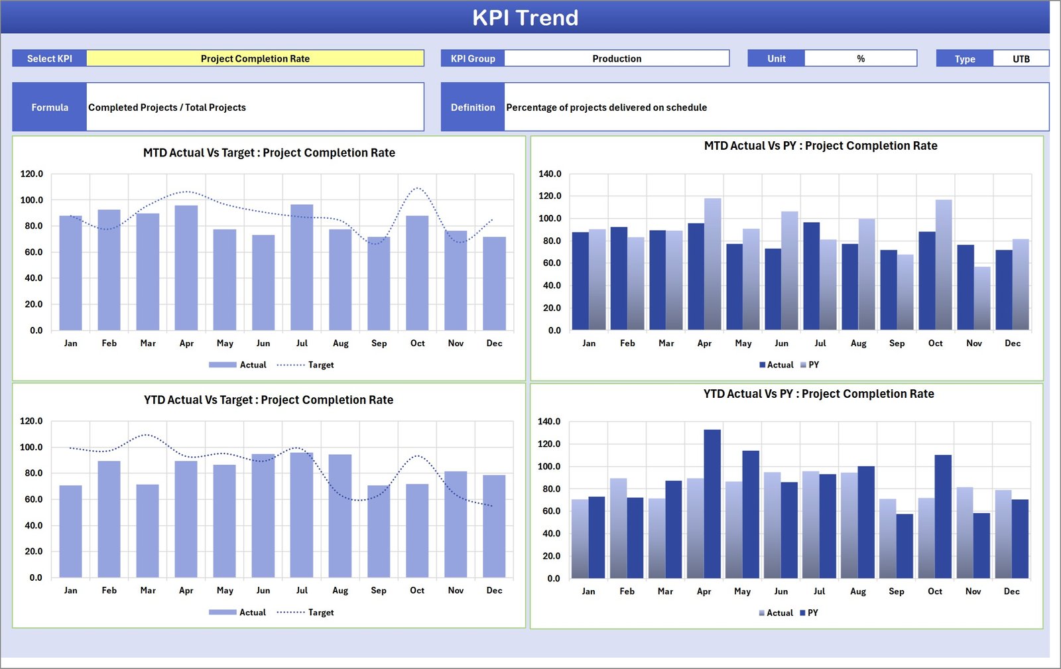Click the Type cell labeled UTB
The image size is (1061, 669).
[1021, 58]
